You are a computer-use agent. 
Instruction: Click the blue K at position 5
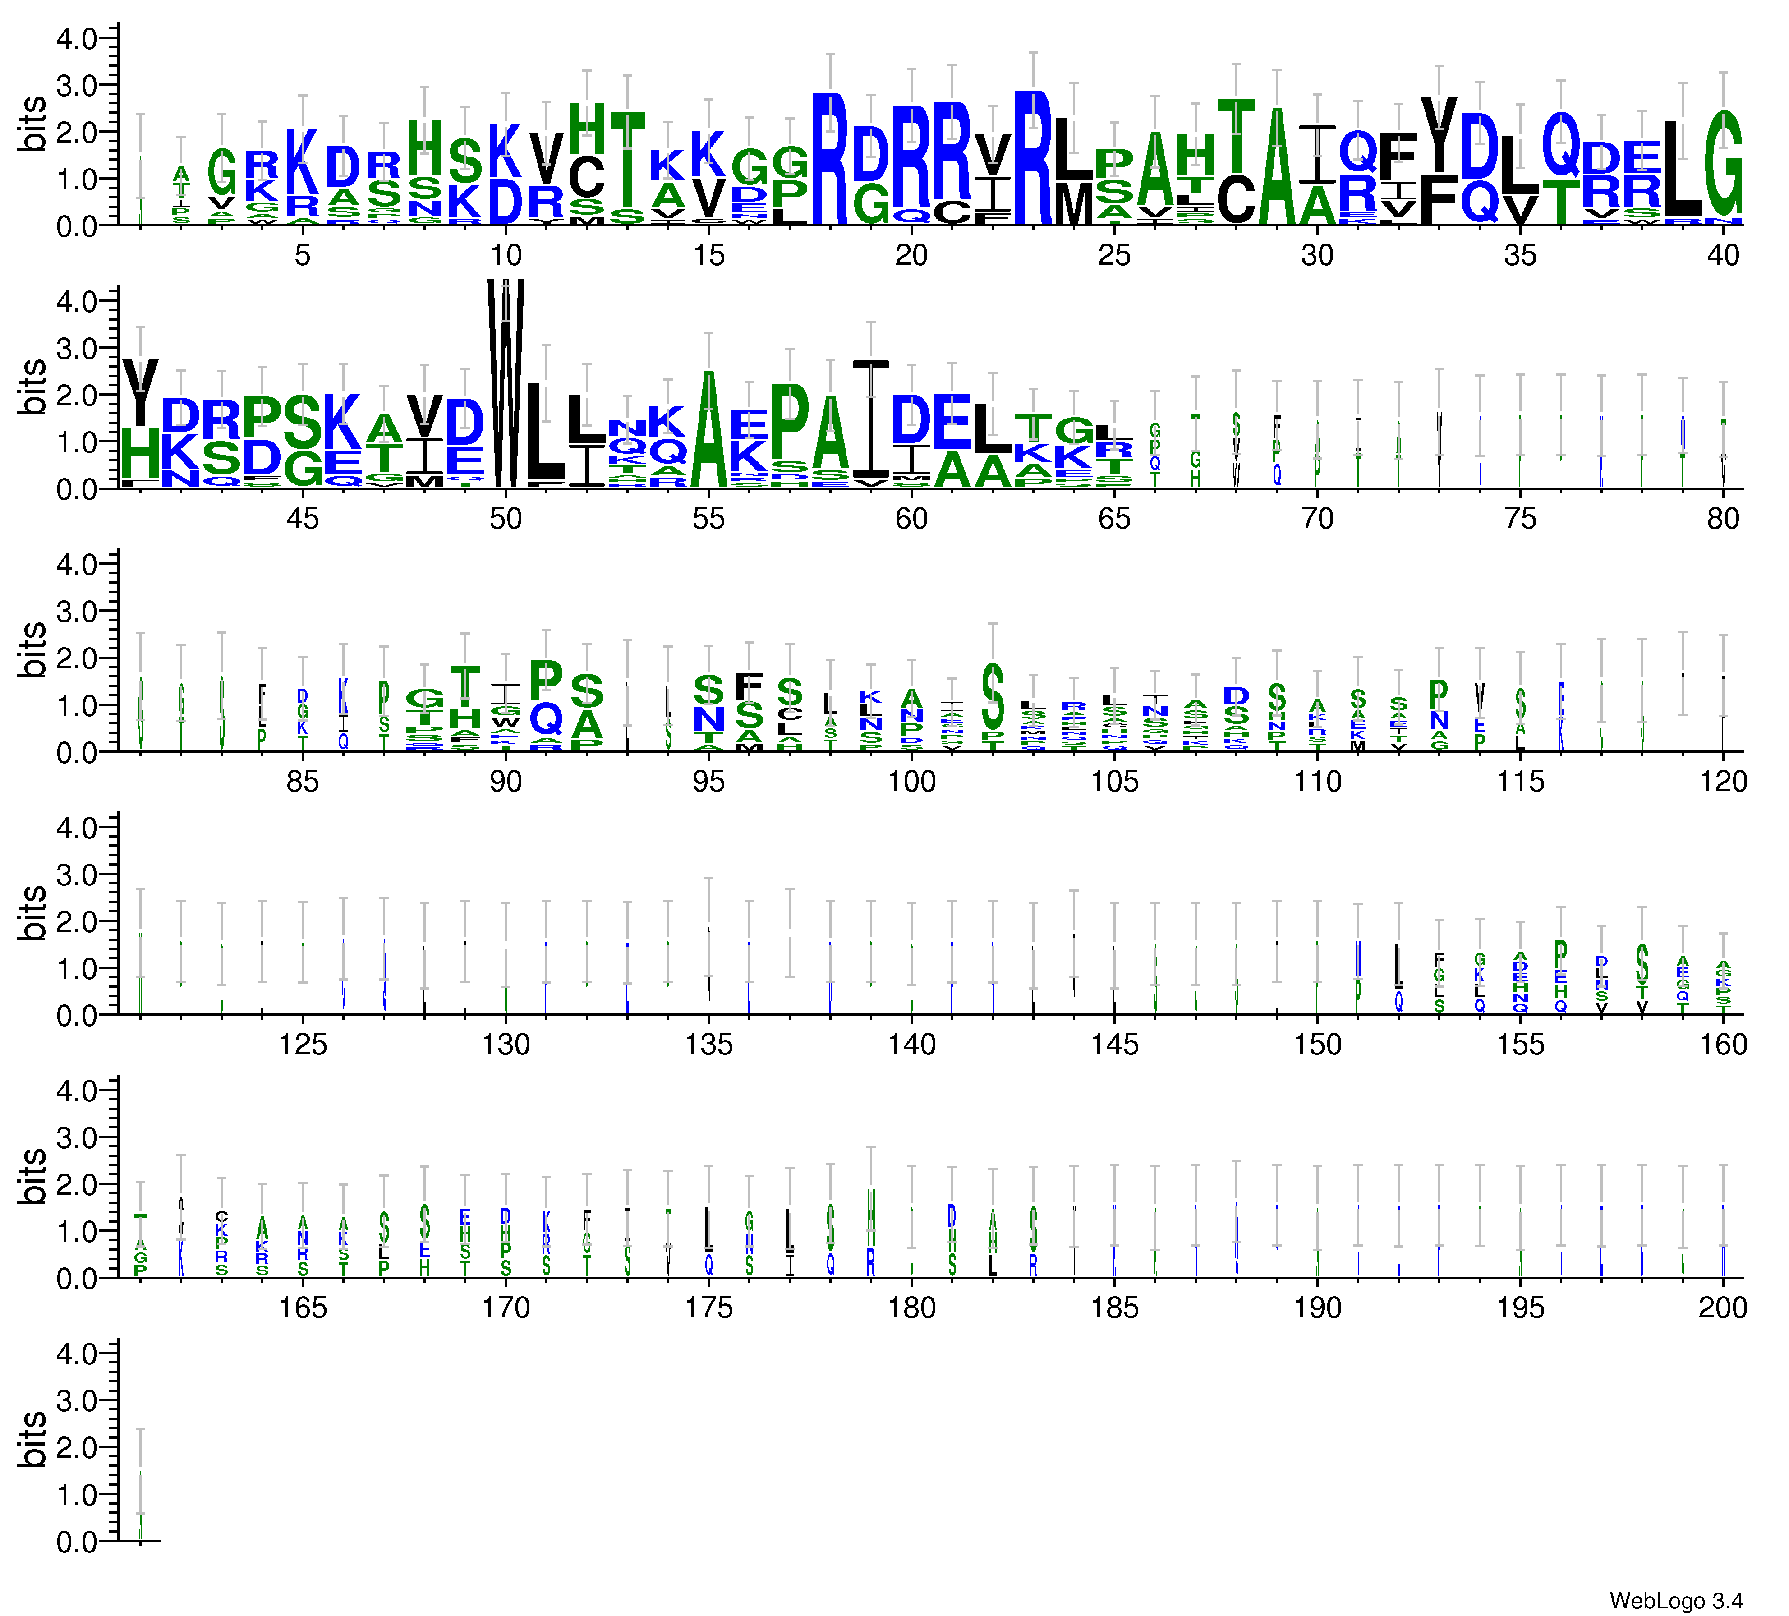tap(303, 161)
